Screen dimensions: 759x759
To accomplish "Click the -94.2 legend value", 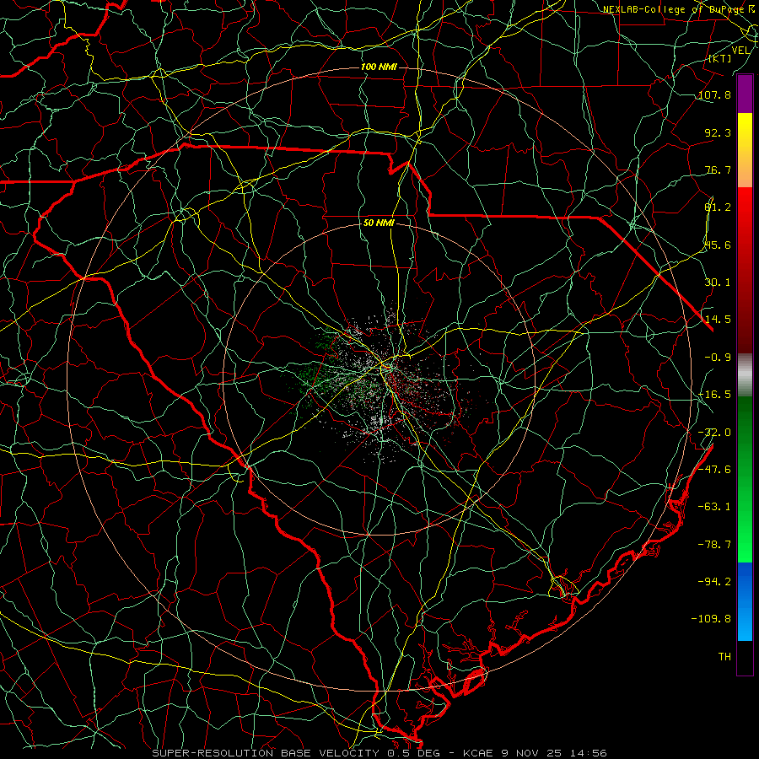I will [714, 582].
